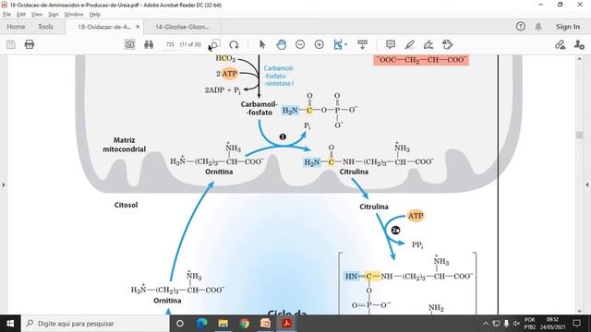Open Find text binoculars icon

tap(149, 44)
